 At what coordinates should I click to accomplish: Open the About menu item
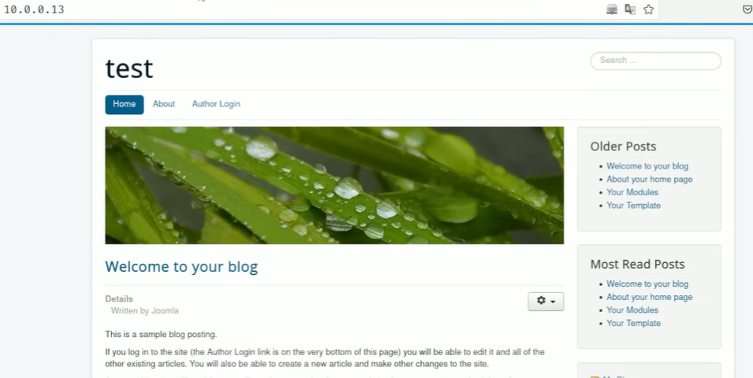(x=164, y=104)
